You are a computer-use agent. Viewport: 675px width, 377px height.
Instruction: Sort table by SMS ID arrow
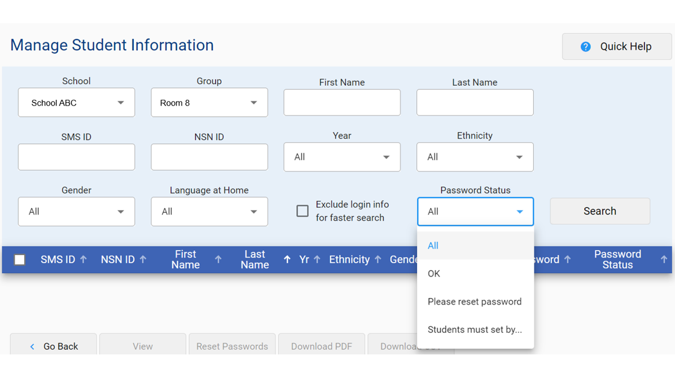pyautogui.click(x=84, y=259)
